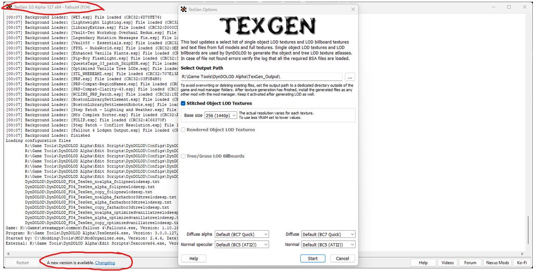
Task: Open the Normal specular format dropdown
Action: click(x=242, y=245)
